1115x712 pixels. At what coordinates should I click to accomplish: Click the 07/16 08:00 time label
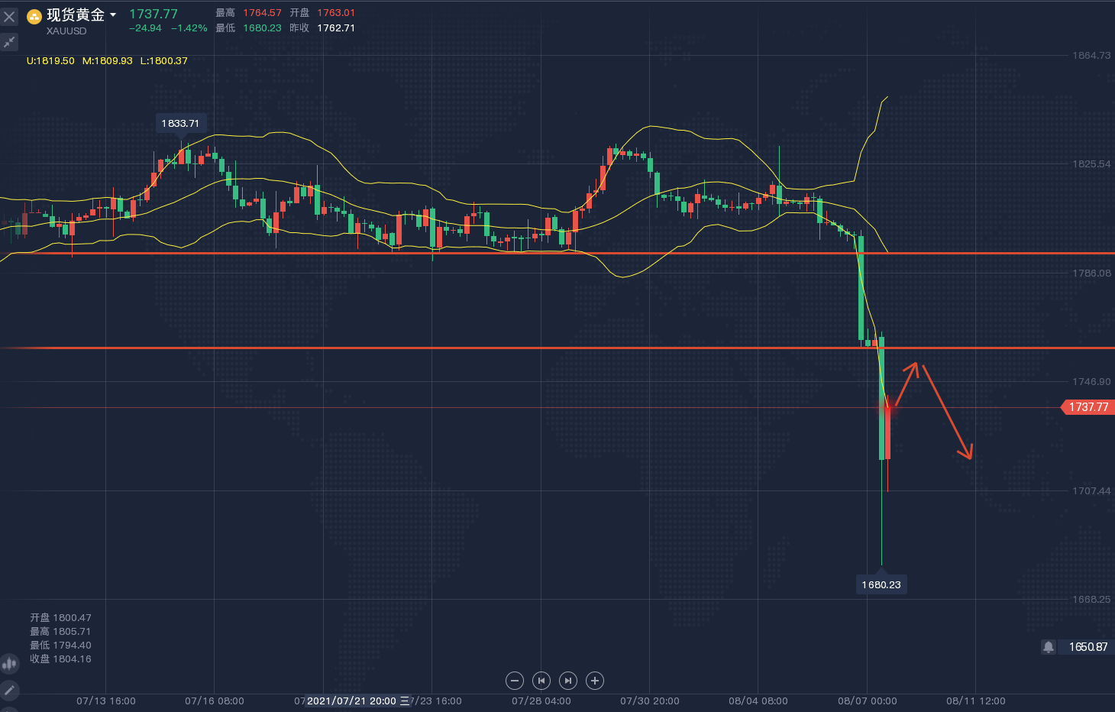coord(215,701)
